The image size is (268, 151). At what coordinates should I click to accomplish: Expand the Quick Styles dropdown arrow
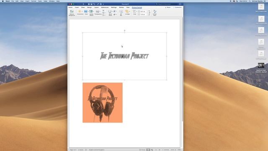tap(112, 11)
